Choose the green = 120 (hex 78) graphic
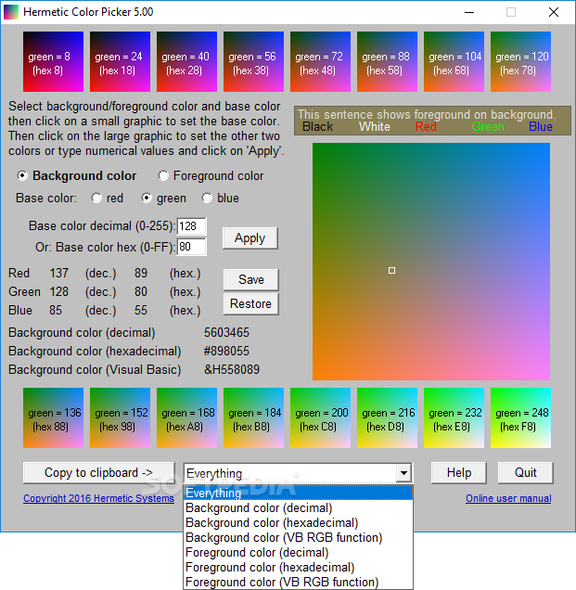Viewport: 576px width, 590px height. click(x=520, y=62)
